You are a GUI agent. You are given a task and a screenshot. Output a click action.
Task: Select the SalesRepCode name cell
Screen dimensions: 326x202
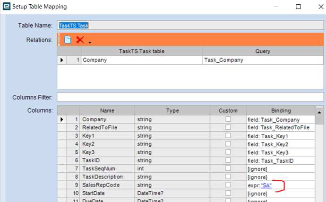107,185
